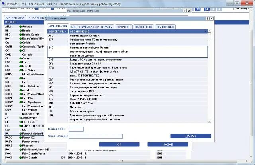Select the НОМЕРА PR tab
Viewport: 255px width, 165px height.
(x=58, y=27)
